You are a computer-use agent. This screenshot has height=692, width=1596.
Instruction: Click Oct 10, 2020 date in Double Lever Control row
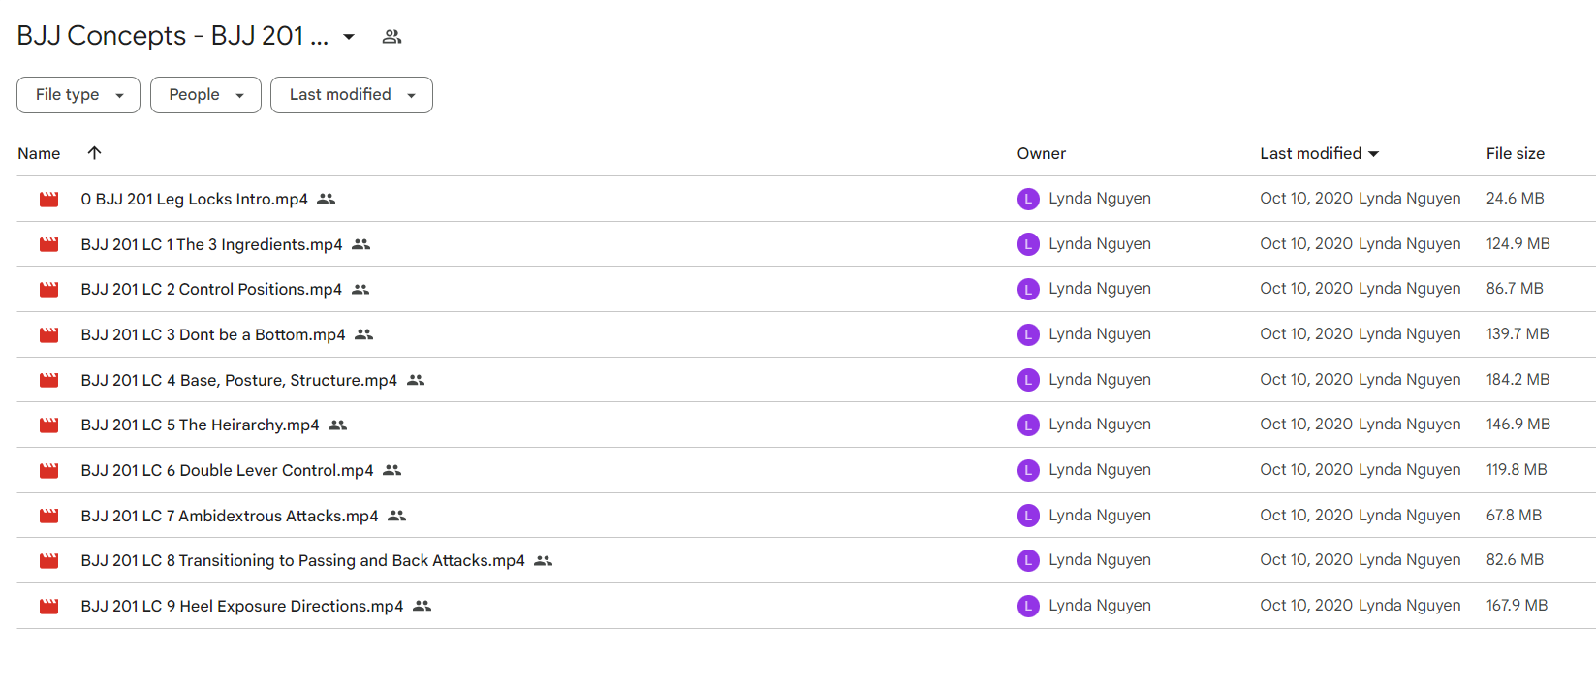coord(1306,470)
